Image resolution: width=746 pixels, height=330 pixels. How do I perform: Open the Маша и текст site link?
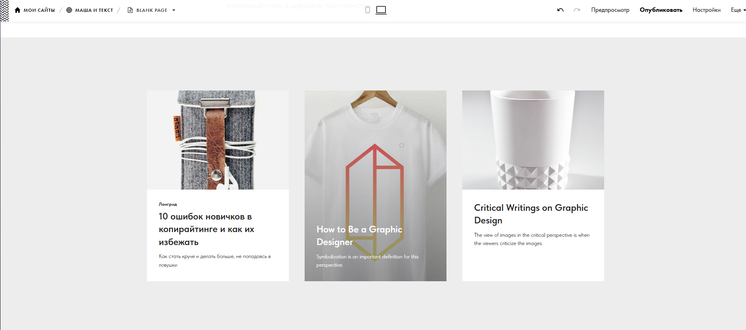(94, 10)
